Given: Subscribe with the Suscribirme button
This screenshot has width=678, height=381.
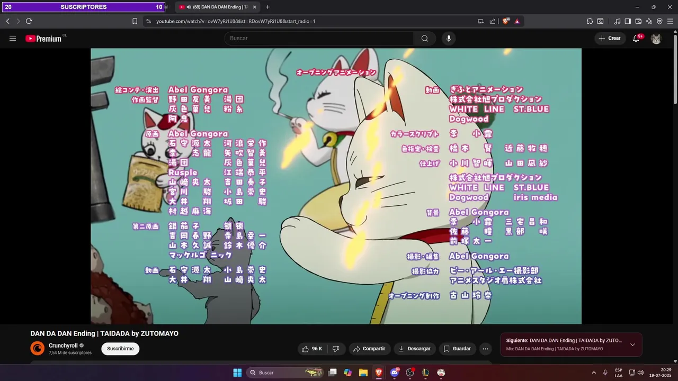Looking at the screenshot, I should coord(120,349).
